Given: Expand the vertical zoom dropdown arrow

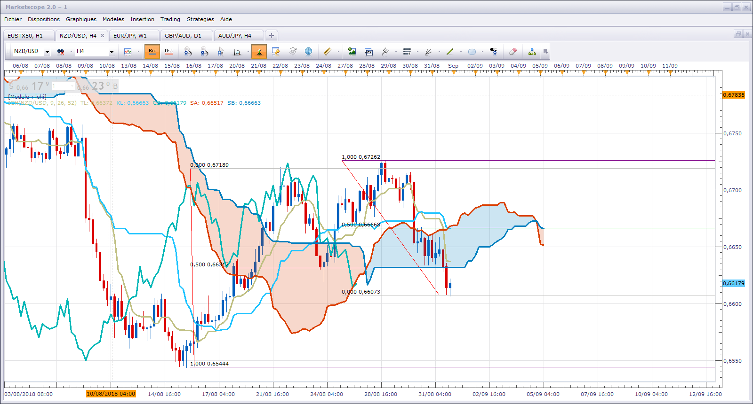Looking at the screenshot, I should tap(248, 52).
